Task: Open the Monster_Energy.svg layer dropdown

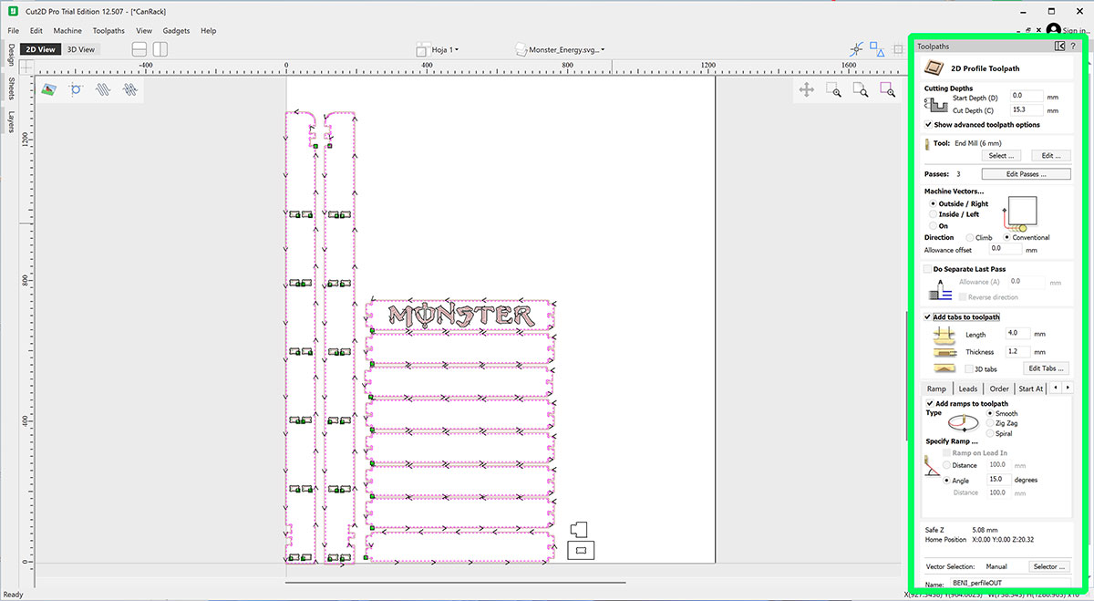Action: tap(567, 50)
